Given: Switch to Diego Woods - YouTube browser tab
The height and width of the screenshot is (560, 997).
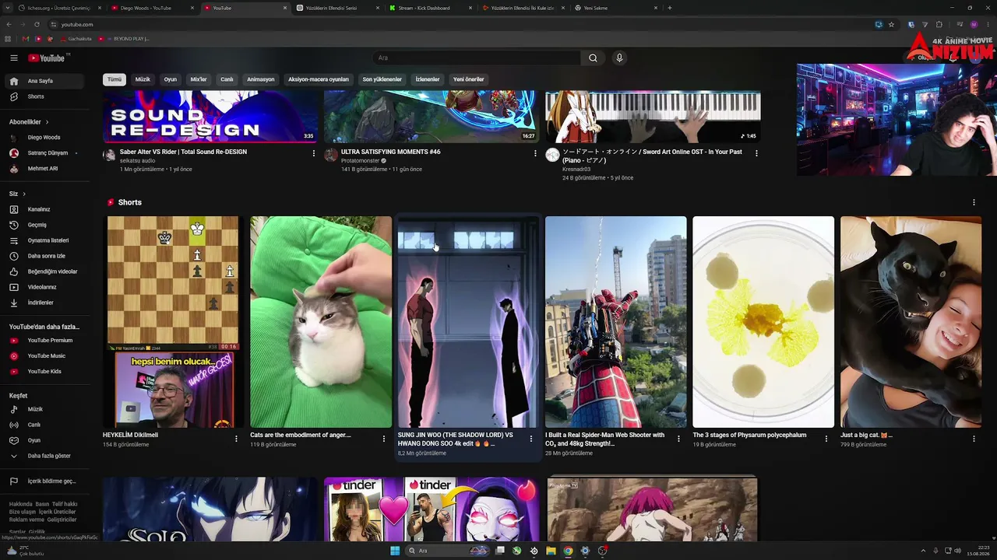Looking at the screenshot, I should (x=151, y=8).
